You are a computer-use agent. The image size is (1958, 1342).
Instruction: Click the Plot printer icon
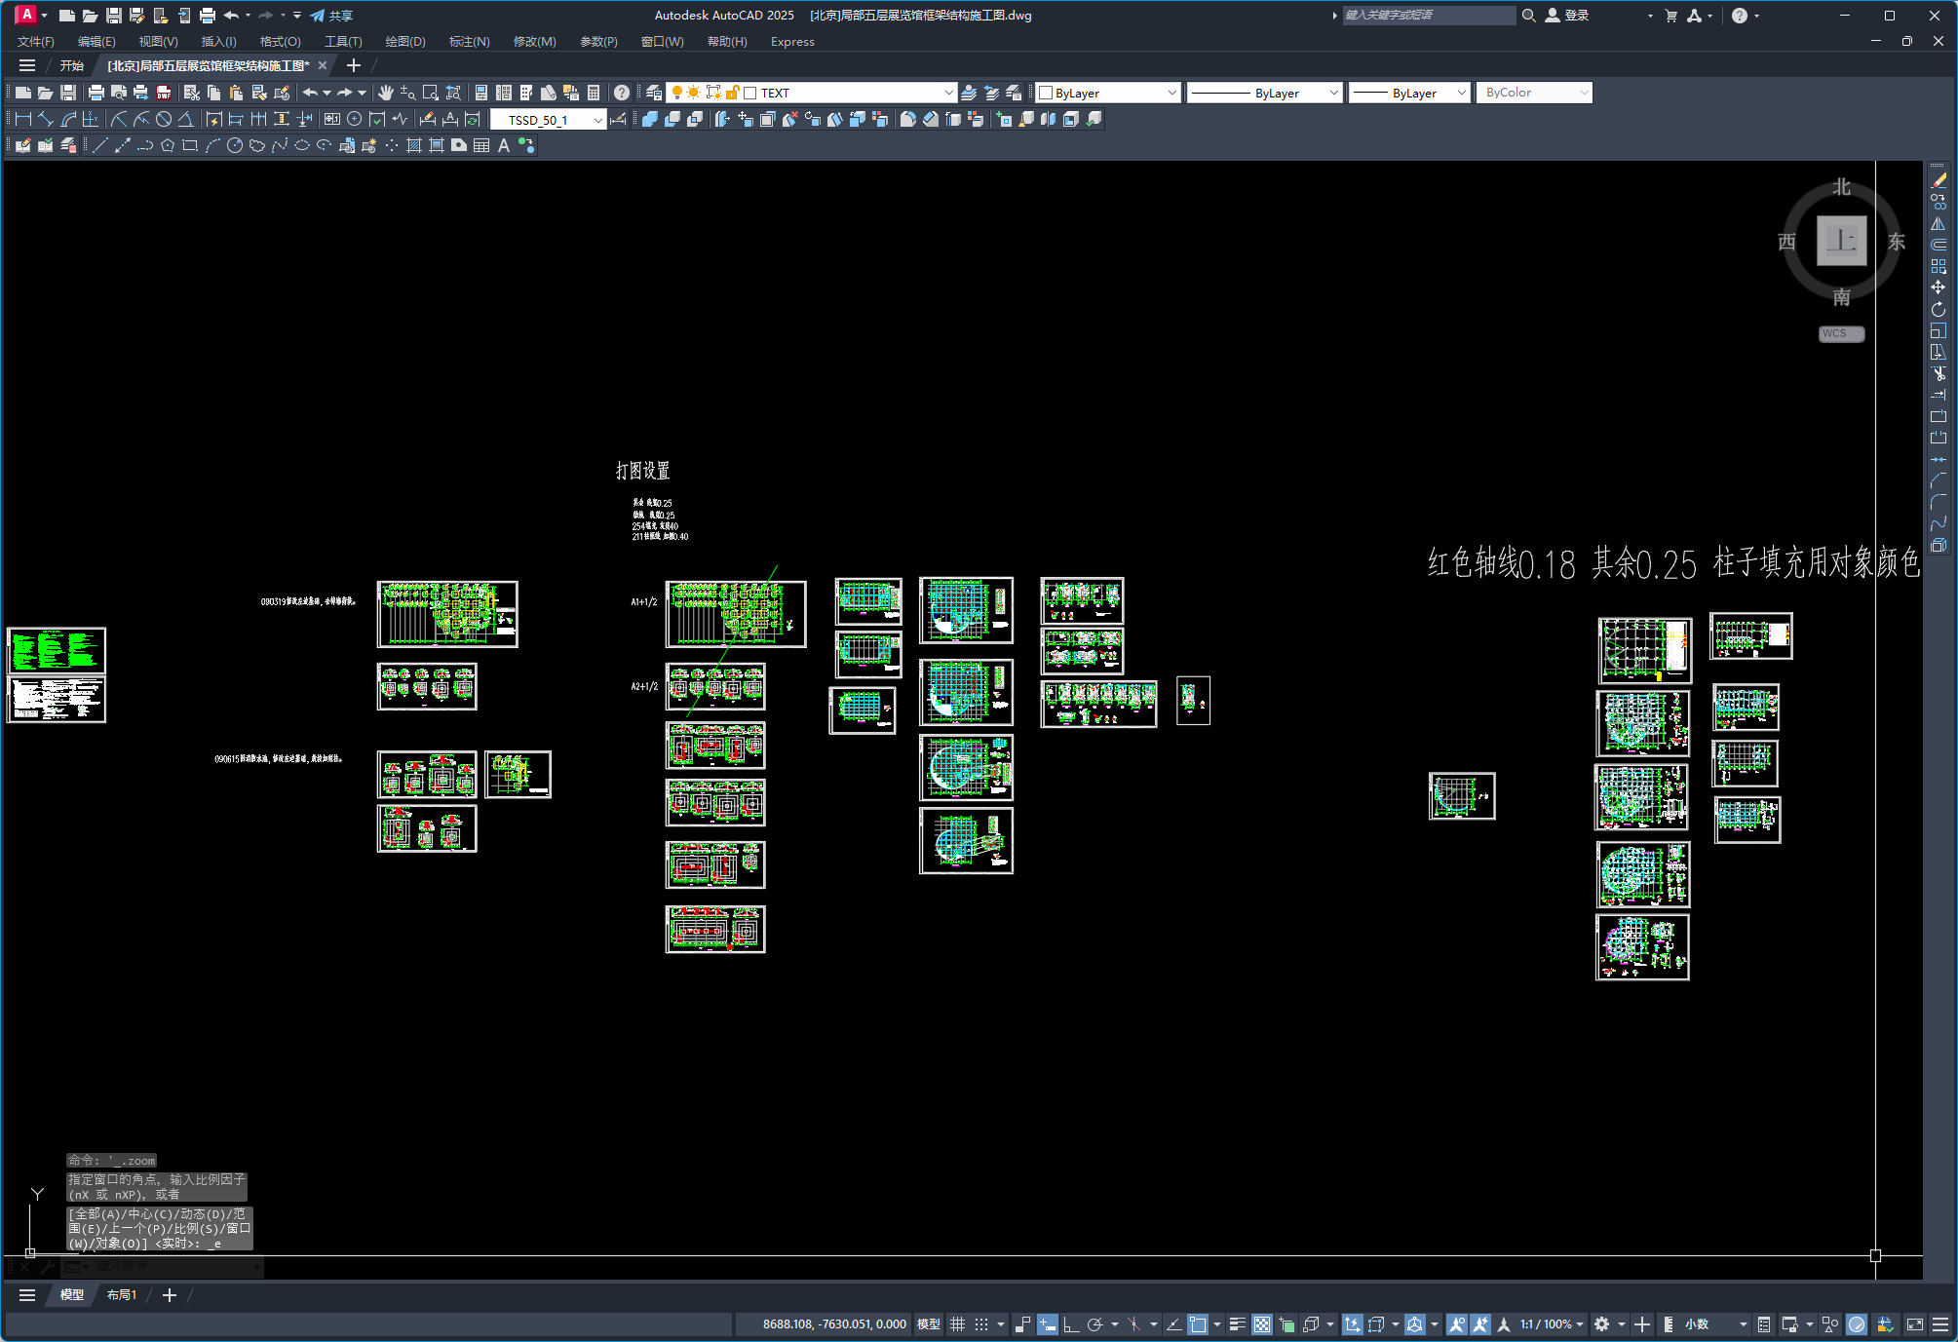pyautogui.click(x=96, y=93)
